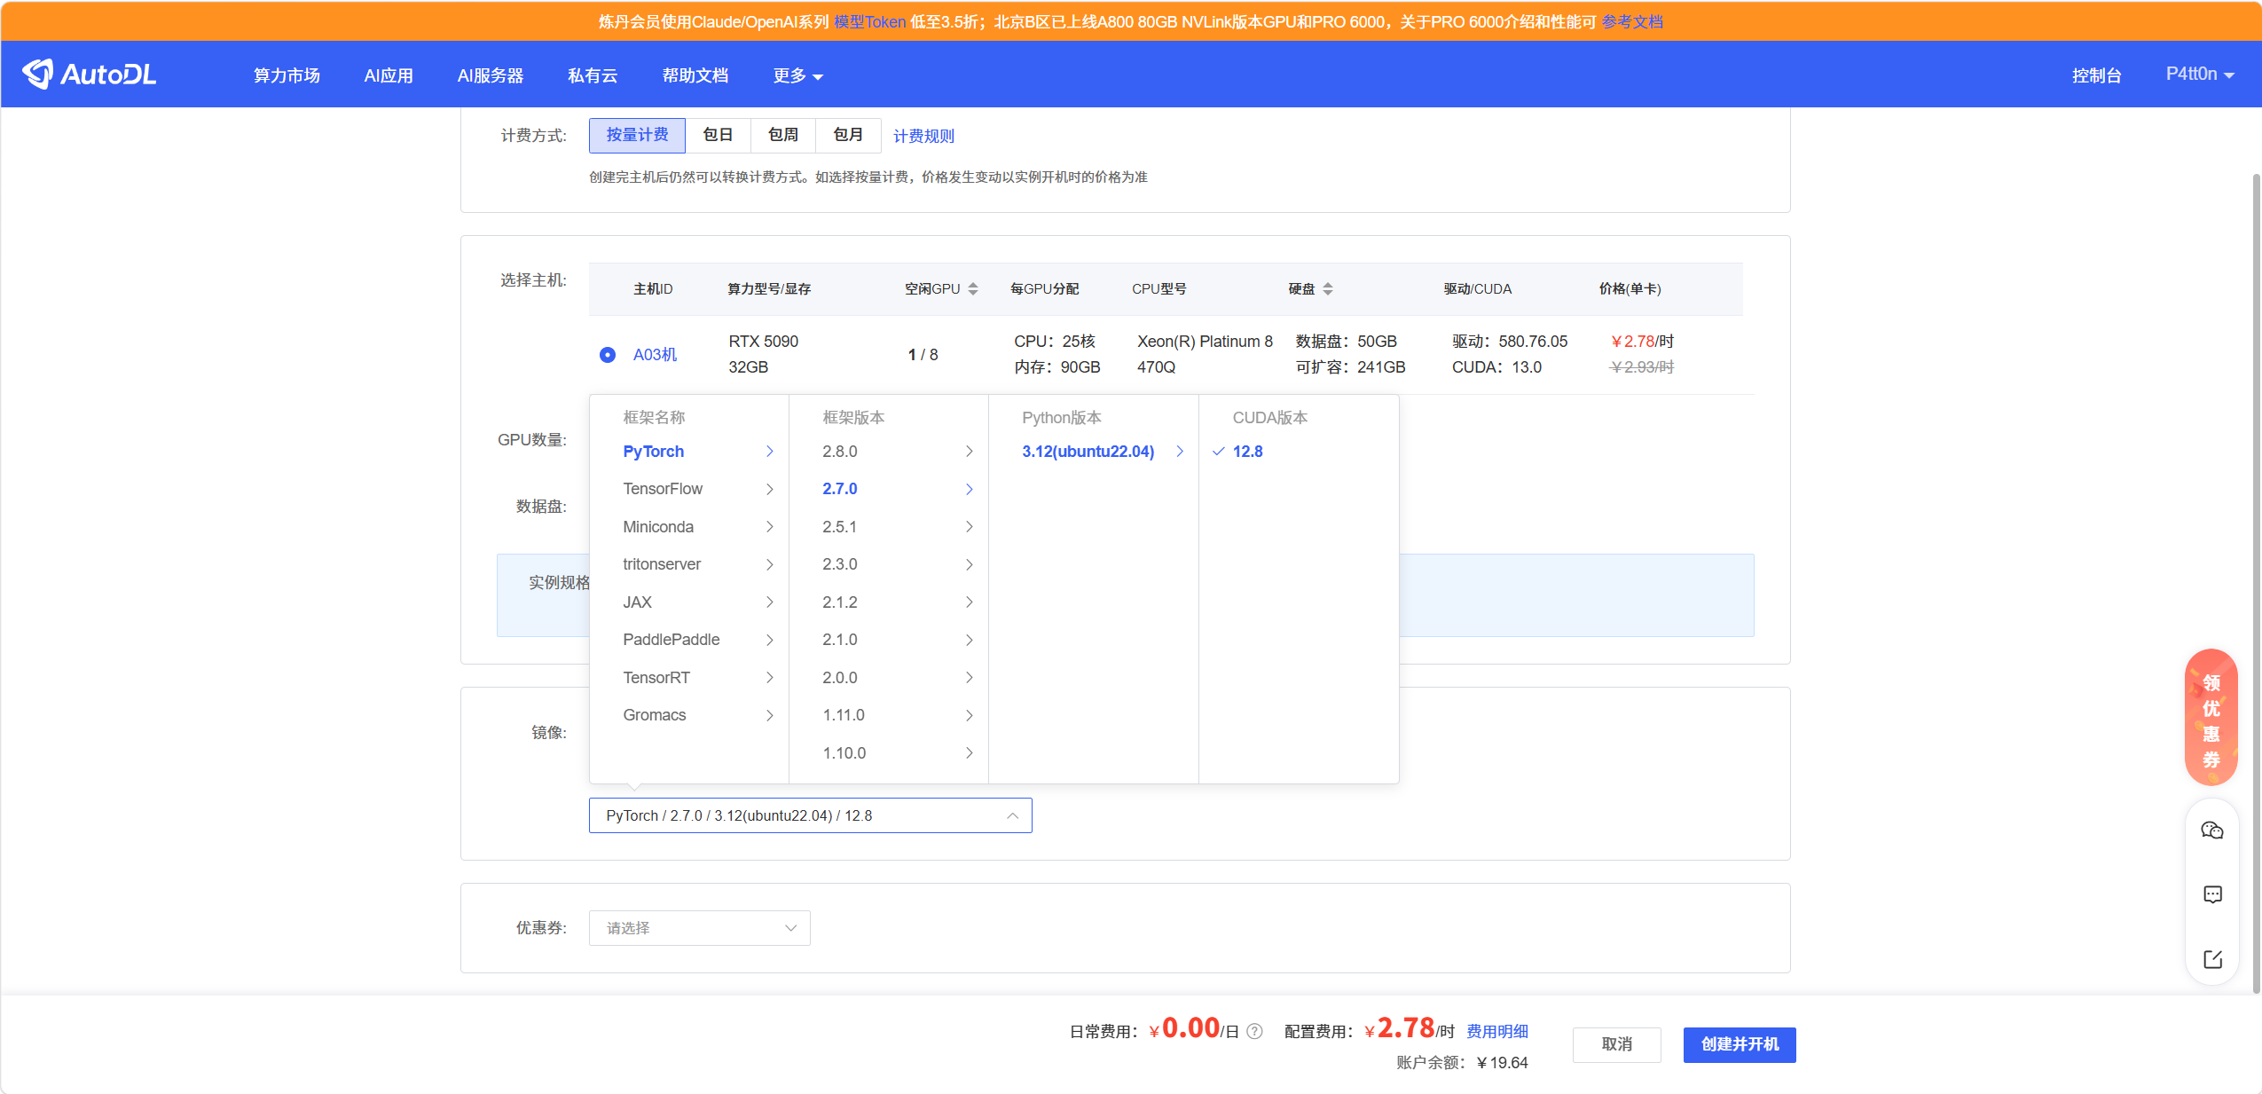Open AI服务器 in the top navigation

[491, 75]
